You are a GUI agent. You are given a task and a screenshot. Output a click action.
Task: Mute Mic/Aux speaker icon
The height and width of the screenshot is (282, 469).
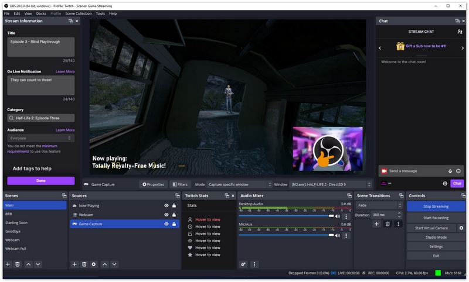[338, 236]
